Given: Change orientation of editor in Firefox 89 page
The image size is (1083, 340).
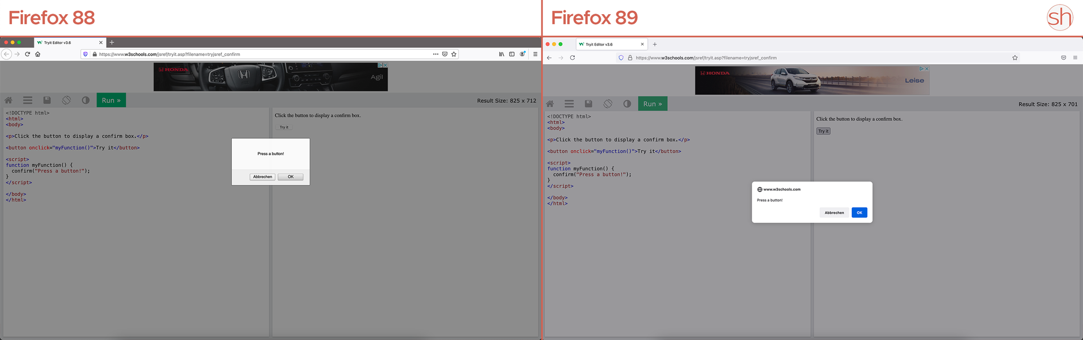Looking at the screenshot, I should tap(607, 104).
